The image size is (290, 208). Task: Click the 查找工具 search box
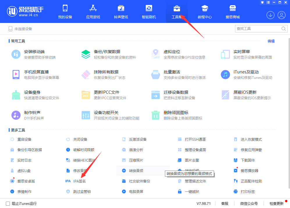(259, 28)
